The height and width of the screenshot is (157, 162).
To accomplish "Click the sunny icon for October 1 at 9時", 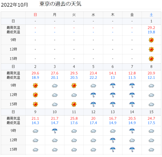I will 151,40.
